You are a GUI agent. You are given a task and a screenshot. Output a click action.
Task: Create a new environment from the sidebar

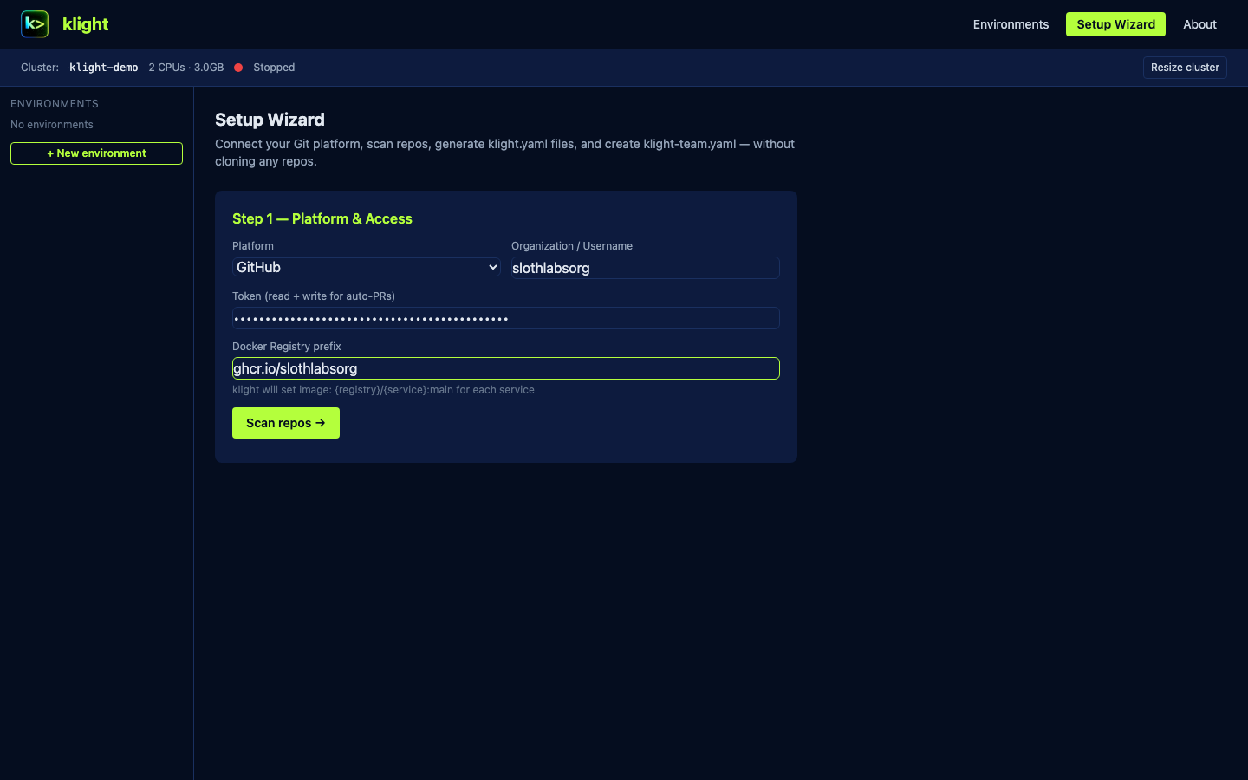click(x=96, y=153)
